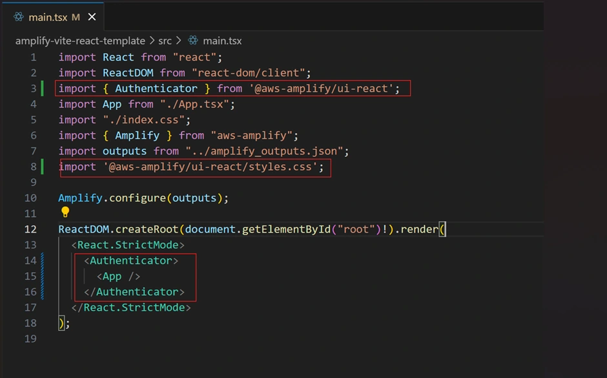
Task: Close the main.tsx editor tab
Action: coord(91,17)
